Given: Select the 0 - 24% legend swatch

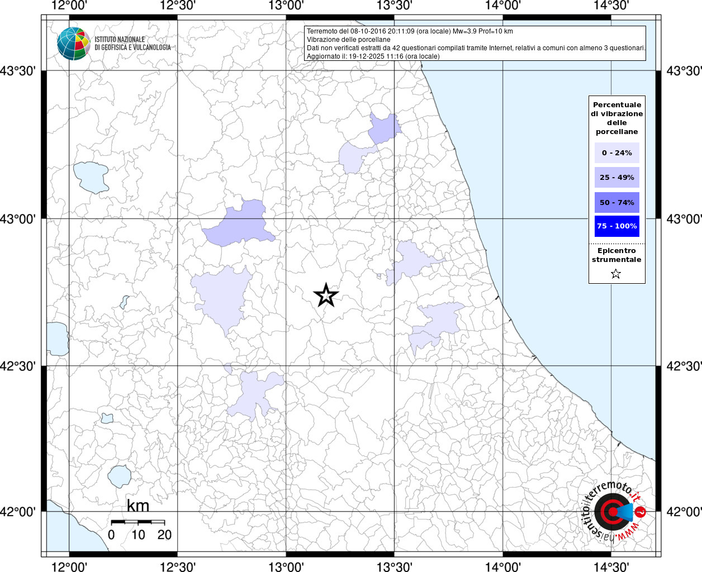Looking at the screenshot, I should click(617, 152).
